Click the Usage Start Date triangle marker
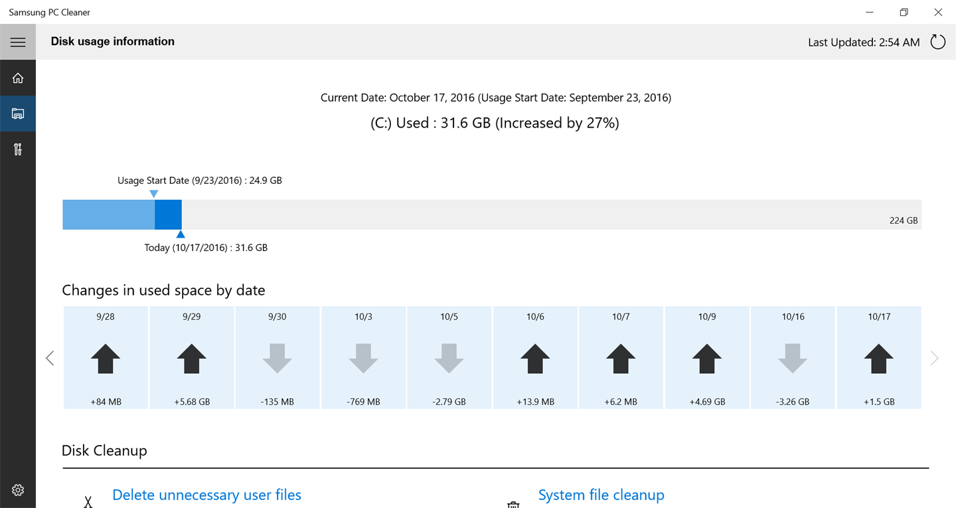956x508 pixels. 154,194
